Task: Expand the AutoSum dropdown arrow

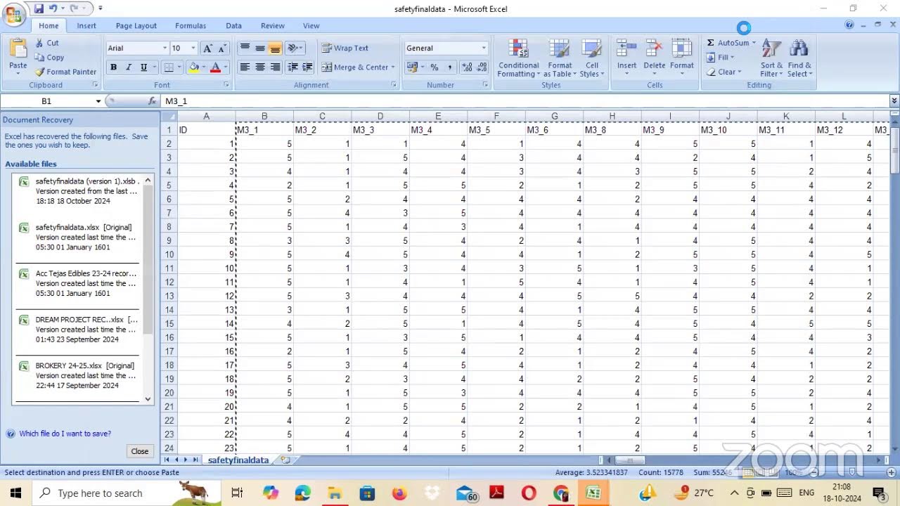Action: (x=754, y=43)
